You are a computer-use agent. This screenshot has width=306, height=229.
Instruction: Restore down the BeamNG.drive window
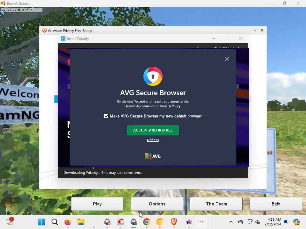(x=285, y=3)
